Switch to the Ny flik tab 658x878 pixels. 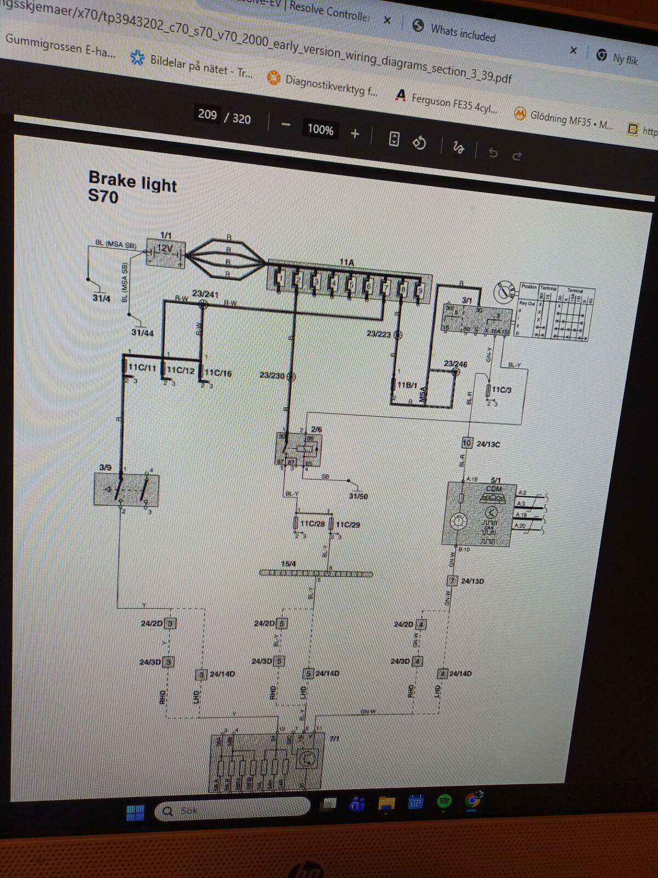625,58
